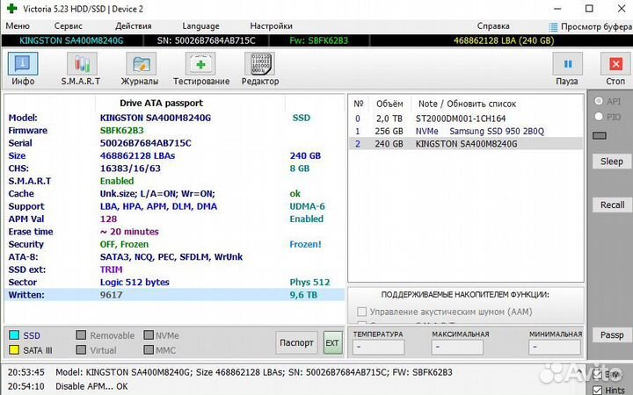Click the Victoria green cross title icon
Viewport: 633px width, 395px height.
pos(12,9)
